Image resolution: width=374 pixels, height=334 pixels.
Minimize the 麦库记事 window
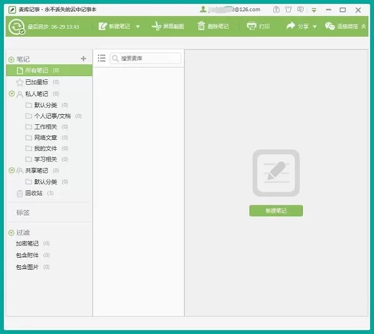click(328, 10)
